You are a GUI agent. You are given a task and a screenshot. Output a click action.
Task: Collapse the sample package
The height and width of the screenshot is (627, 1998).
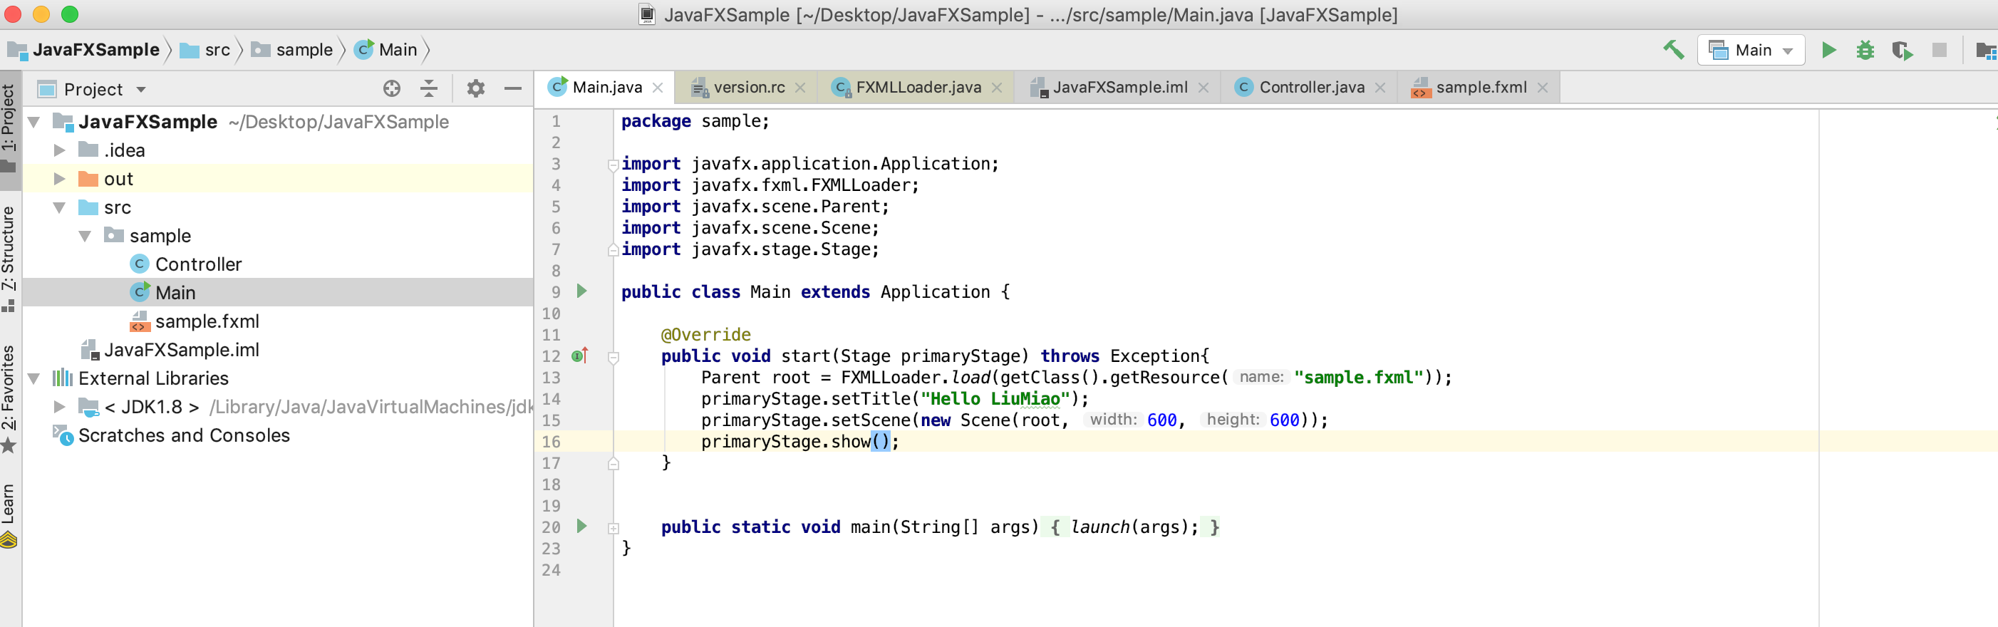coord(85,236)
